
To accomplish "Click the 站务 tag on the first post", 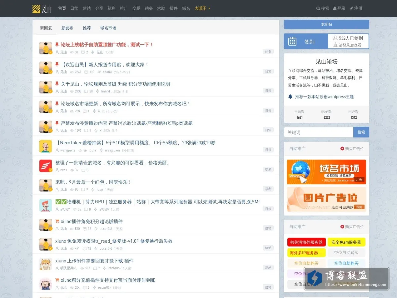I will pos(268,52).
